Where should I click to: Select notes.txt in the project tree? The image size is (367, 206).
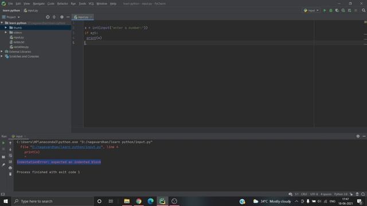(x=17, y=42)
